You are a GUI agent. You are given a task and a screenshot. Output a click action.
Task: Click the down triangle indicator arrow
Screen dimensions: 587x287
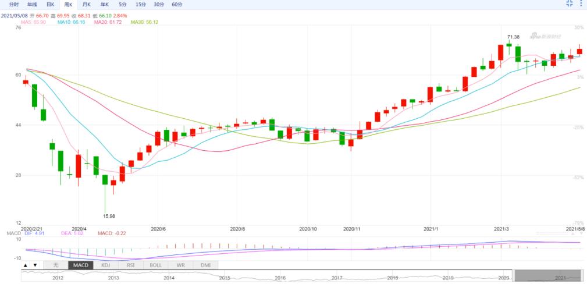coord(35,265)
